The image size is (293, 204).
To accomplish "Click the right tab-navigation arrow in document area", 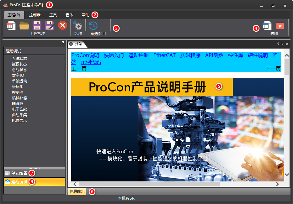I will point(282,44).
